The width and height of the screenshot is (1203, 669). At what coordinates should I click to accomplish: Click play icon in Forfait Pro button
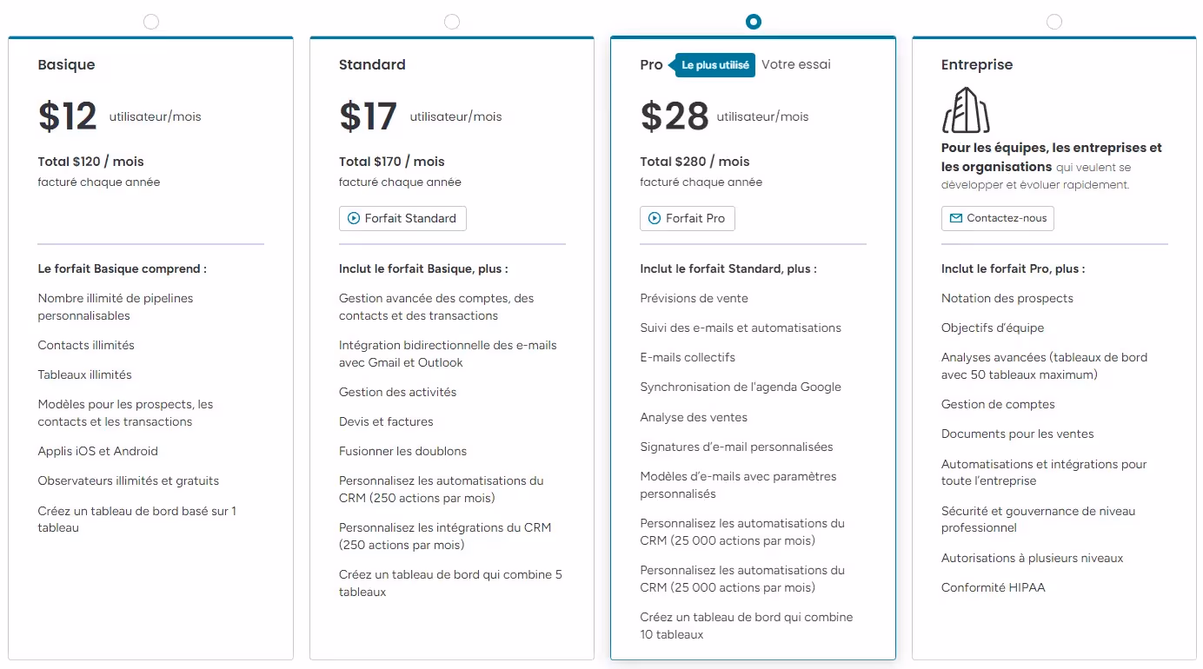tap(655, 219)
